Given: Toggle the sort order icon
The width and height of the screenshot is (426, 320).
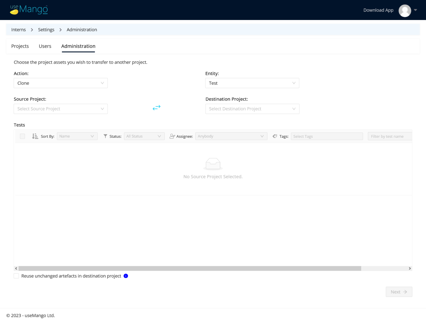Looking at the screenshot, I should point(35,136).
